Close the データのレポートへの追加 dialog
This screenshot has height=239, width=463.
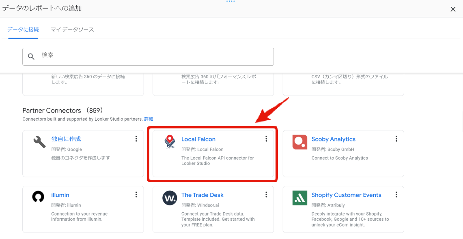click(x=453, y=9)
